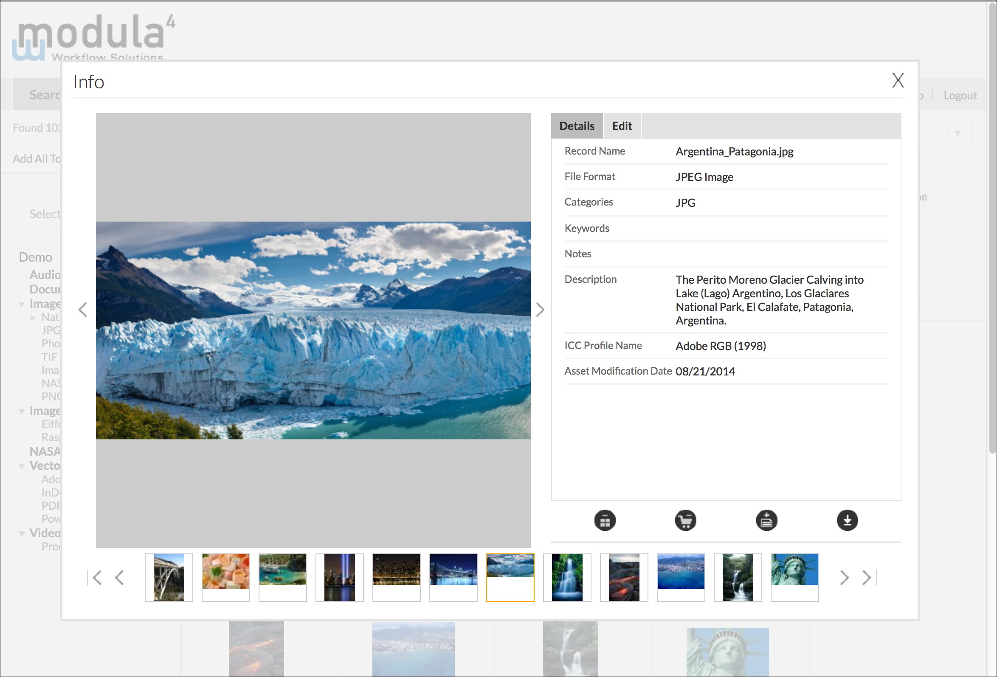Screen dimensions: 997x677
Task: Click record name Argentina_Patagonia.jpg
Action: (734, 152)
